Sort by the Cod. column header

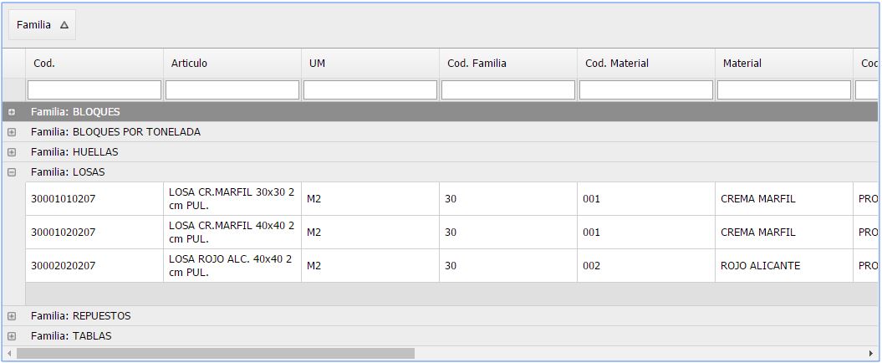click(x=94, y=63)
